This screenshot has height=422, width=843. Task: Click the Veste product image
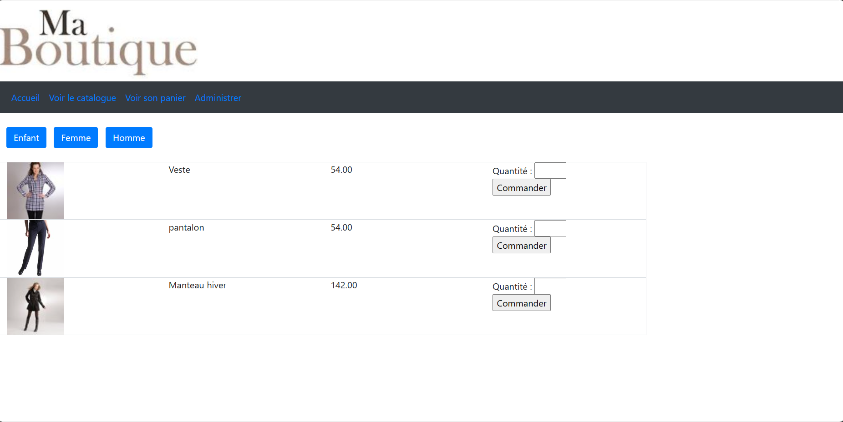pyautogui.click(x=36, y=191)
